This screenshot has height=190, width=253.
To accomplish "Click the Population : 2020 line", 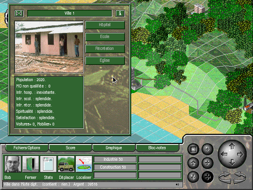I will tap(31, 80).
